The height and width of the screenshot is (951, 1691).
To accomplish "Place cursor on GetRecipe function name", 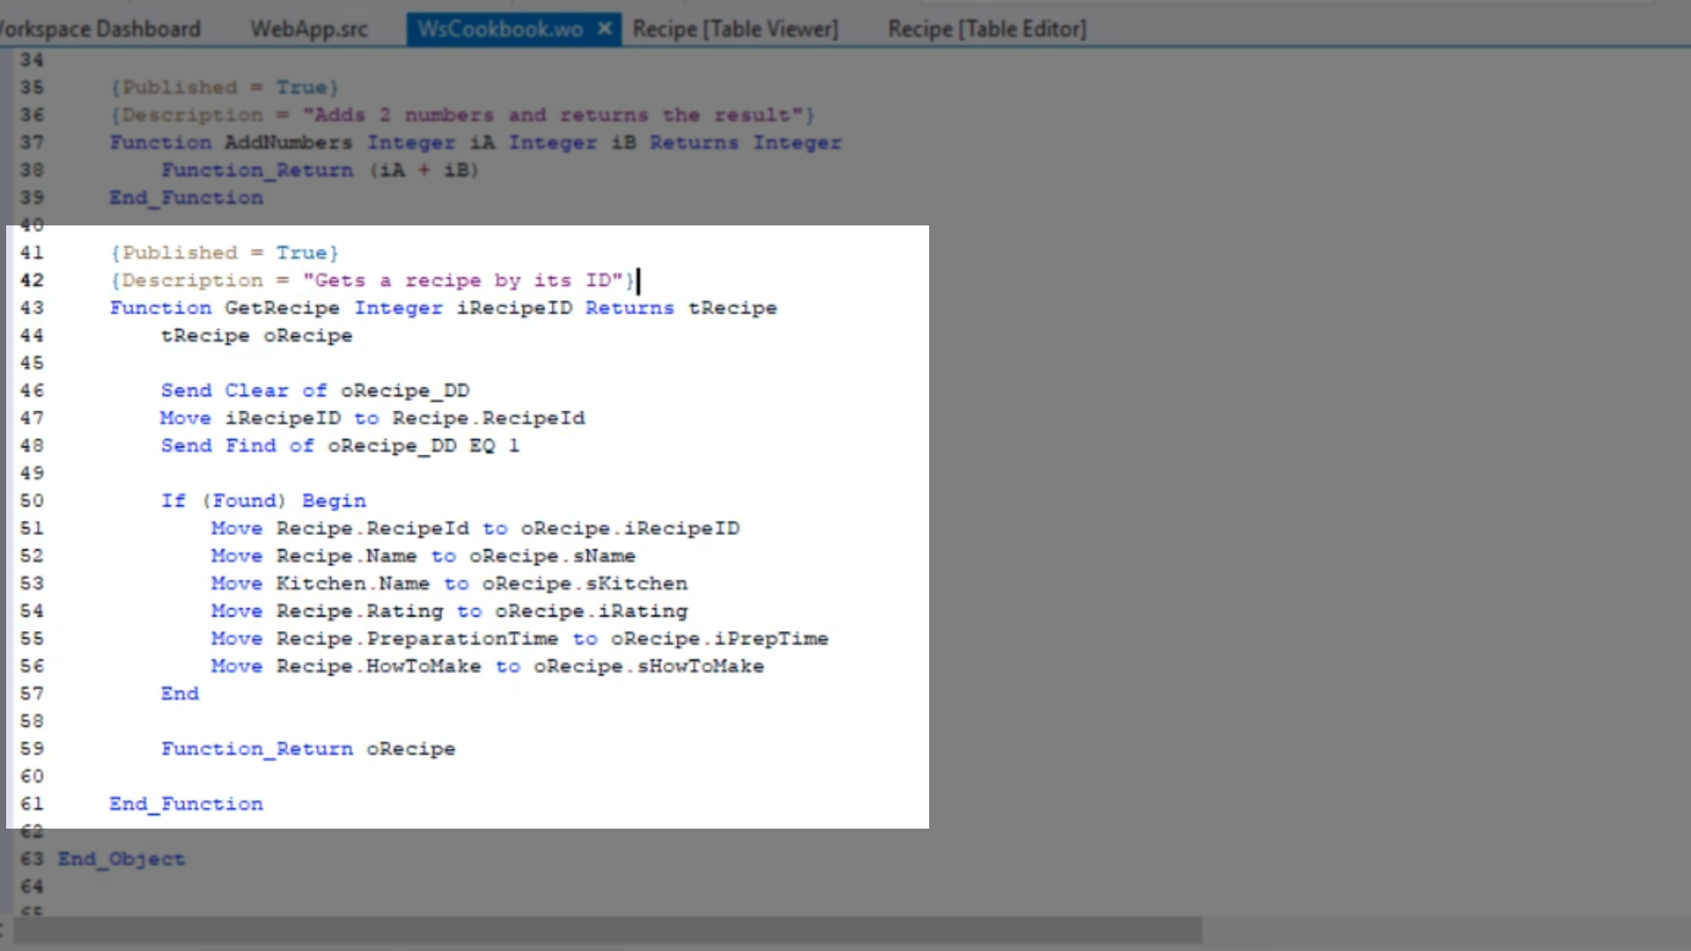I will [x=282, y=308].
